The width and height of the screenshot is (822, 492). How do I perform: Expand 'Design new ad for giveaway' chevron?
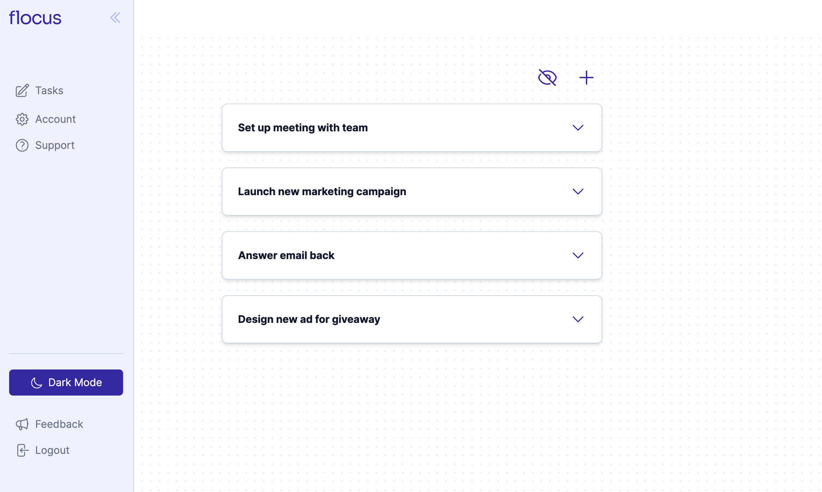pos(578,319)
